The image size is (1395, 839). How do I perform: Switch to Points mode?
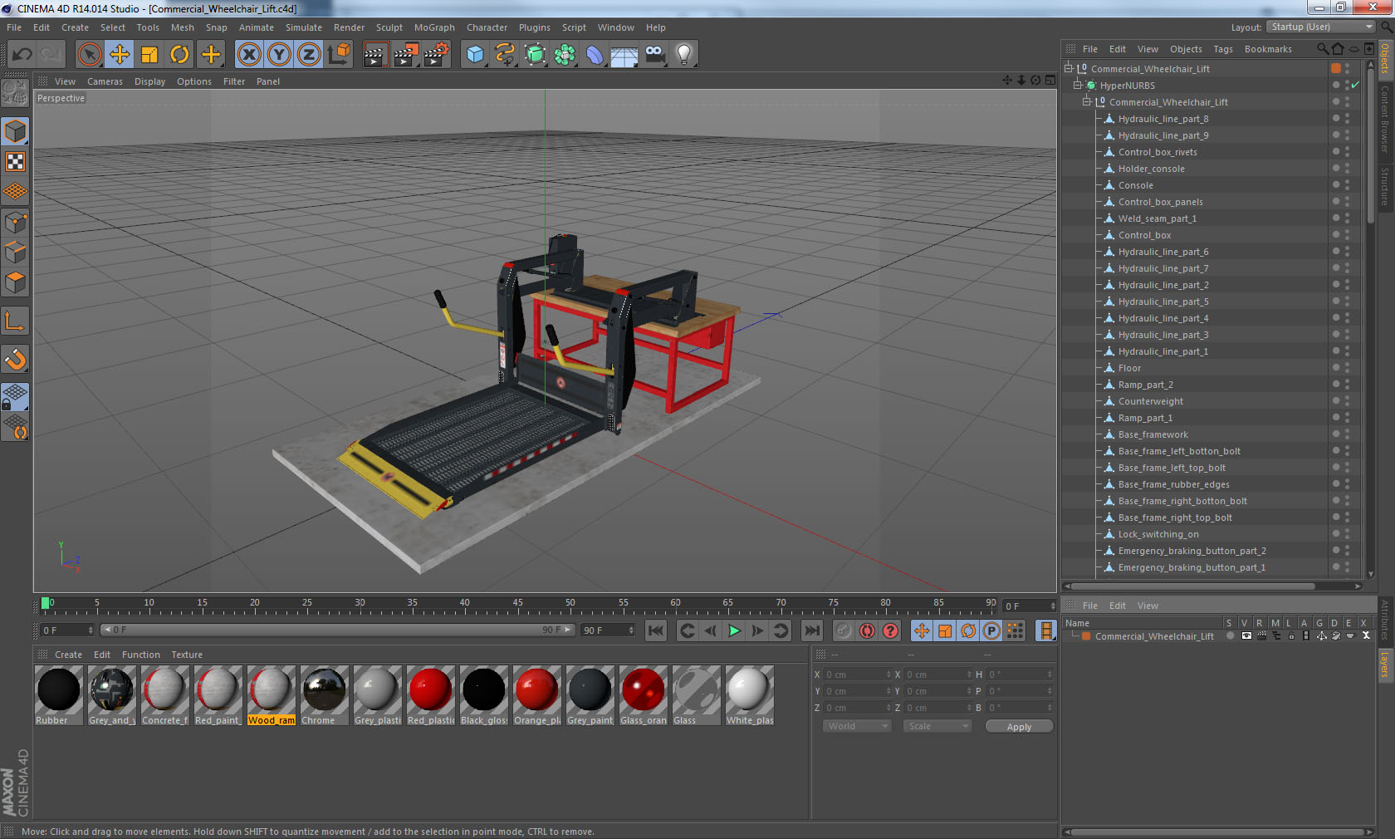coord(15,223)
